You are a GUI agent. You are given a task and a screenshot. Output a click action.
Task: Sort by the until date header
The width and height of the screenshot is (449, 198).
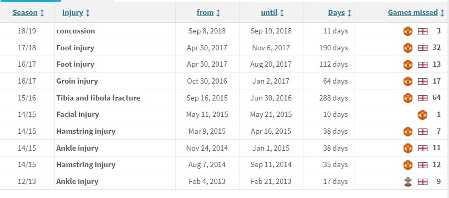click(x=269, y=13)
